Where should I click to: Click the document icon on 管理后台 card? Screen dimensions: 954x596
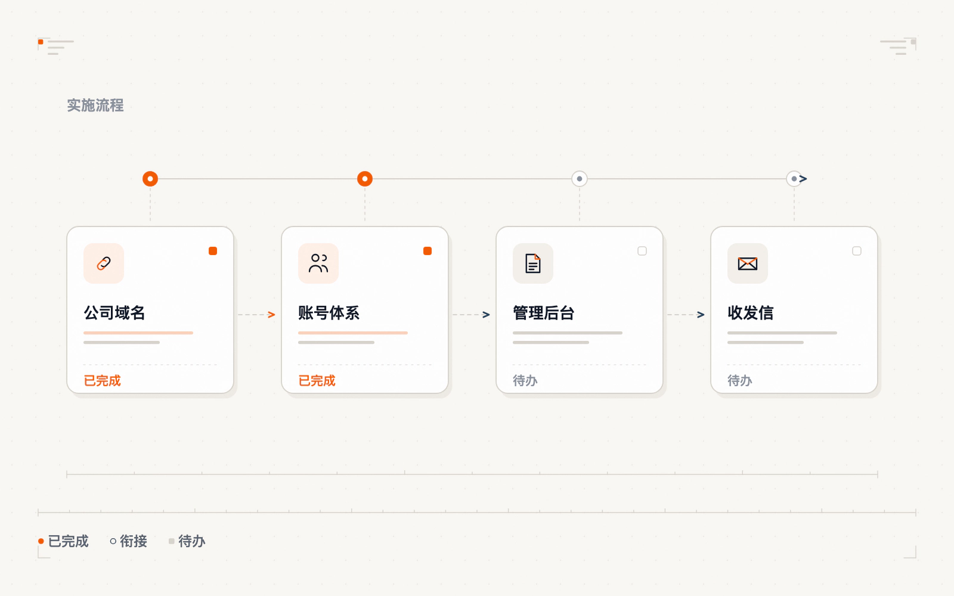tap(533, 263)
